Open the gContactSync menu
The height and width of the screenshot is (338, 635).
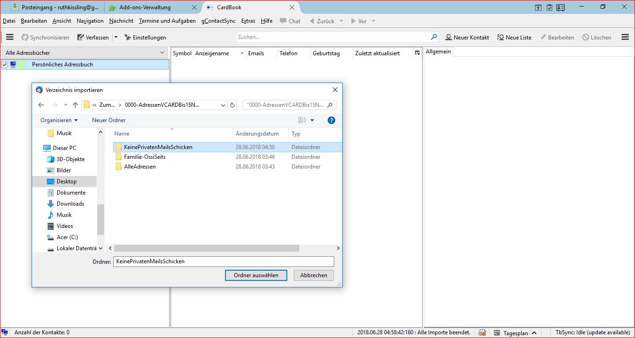218,21
